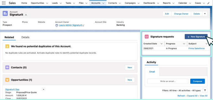Click the New Signature button
The image size is (213, 100).
(x=196, y=37)
